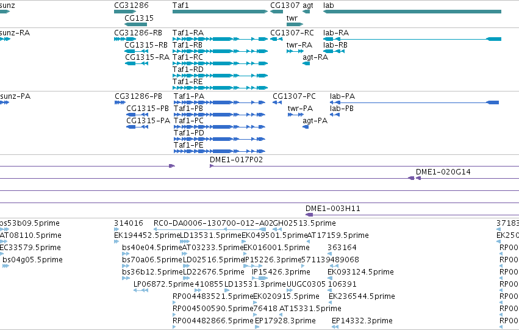Select the DME1-020G14 clone feature
The height and width of the screenshot is (330, 519).
click(x=467, y=178)
